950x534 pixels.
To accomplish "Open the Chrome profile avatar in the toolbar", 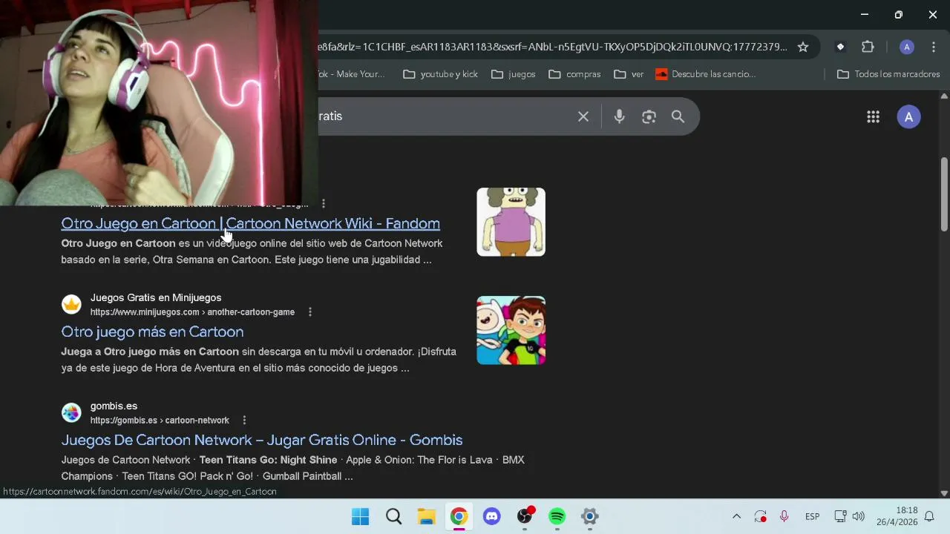I will (x=906, y=47).
